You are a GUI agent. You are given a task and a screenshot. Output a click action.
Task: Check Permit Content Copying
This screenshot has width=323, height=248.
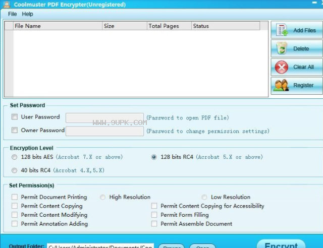(15, 206)
